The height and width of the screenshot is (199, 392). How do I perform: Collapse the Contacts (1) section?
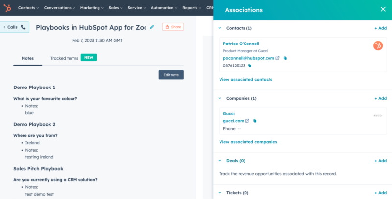click(x=220, y=28)
